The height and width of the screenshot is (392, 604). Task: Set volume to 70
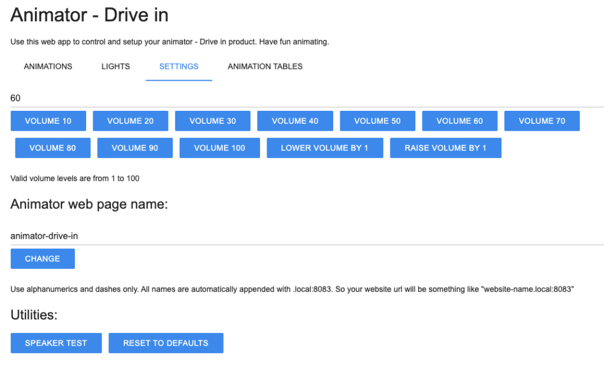pos(541,121)
